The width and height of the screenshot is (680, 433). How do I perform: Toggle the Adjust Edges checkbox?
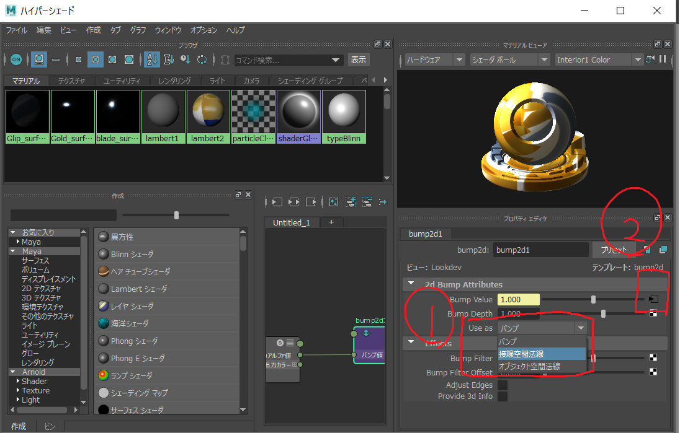[x=502, y=385]
